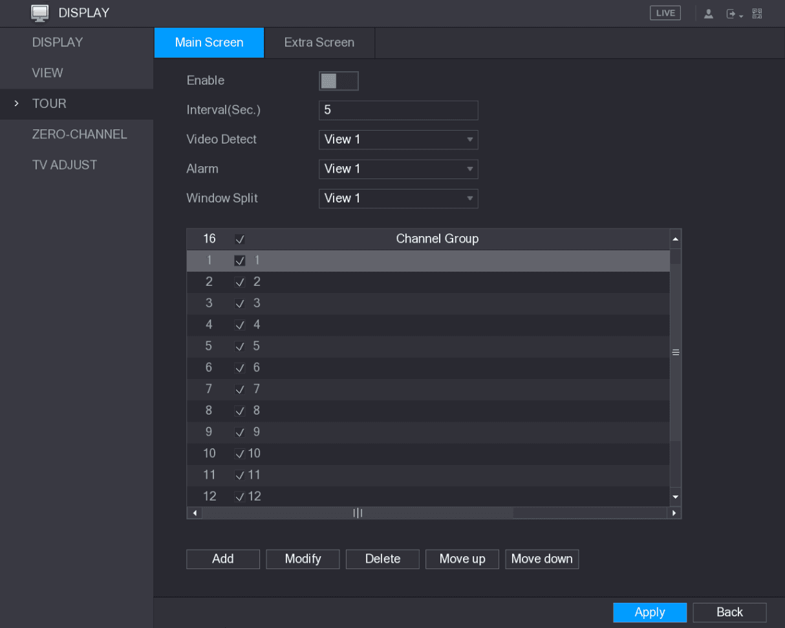Image resolution: width=785 pixels, height=628 pixels.
Task: Uncheck channel group 5 checkbox
Action: [240, 347]
